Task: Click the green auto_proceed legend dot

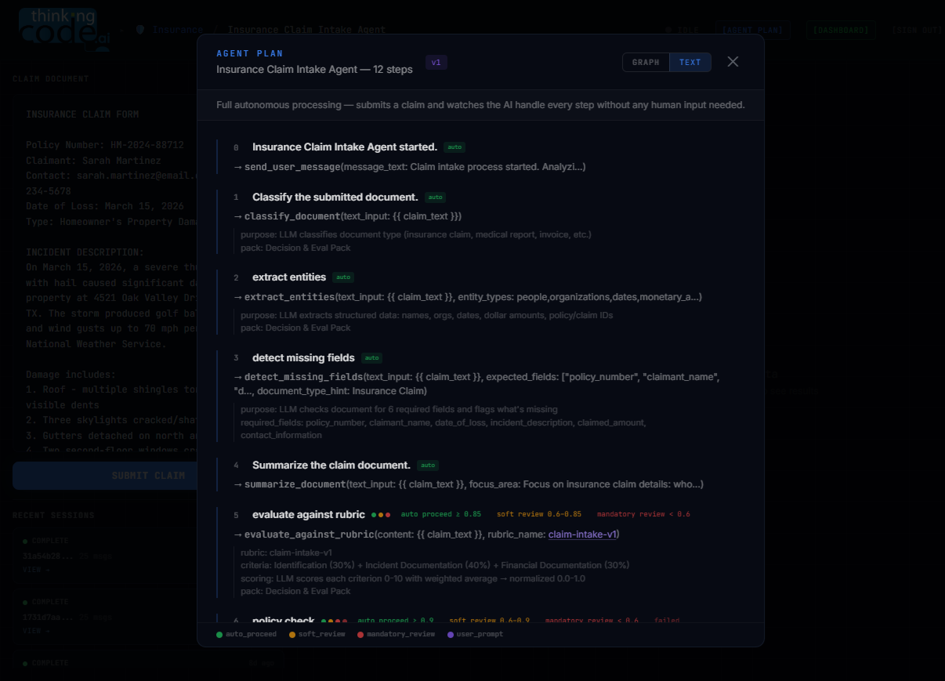Action: (219, 635)
